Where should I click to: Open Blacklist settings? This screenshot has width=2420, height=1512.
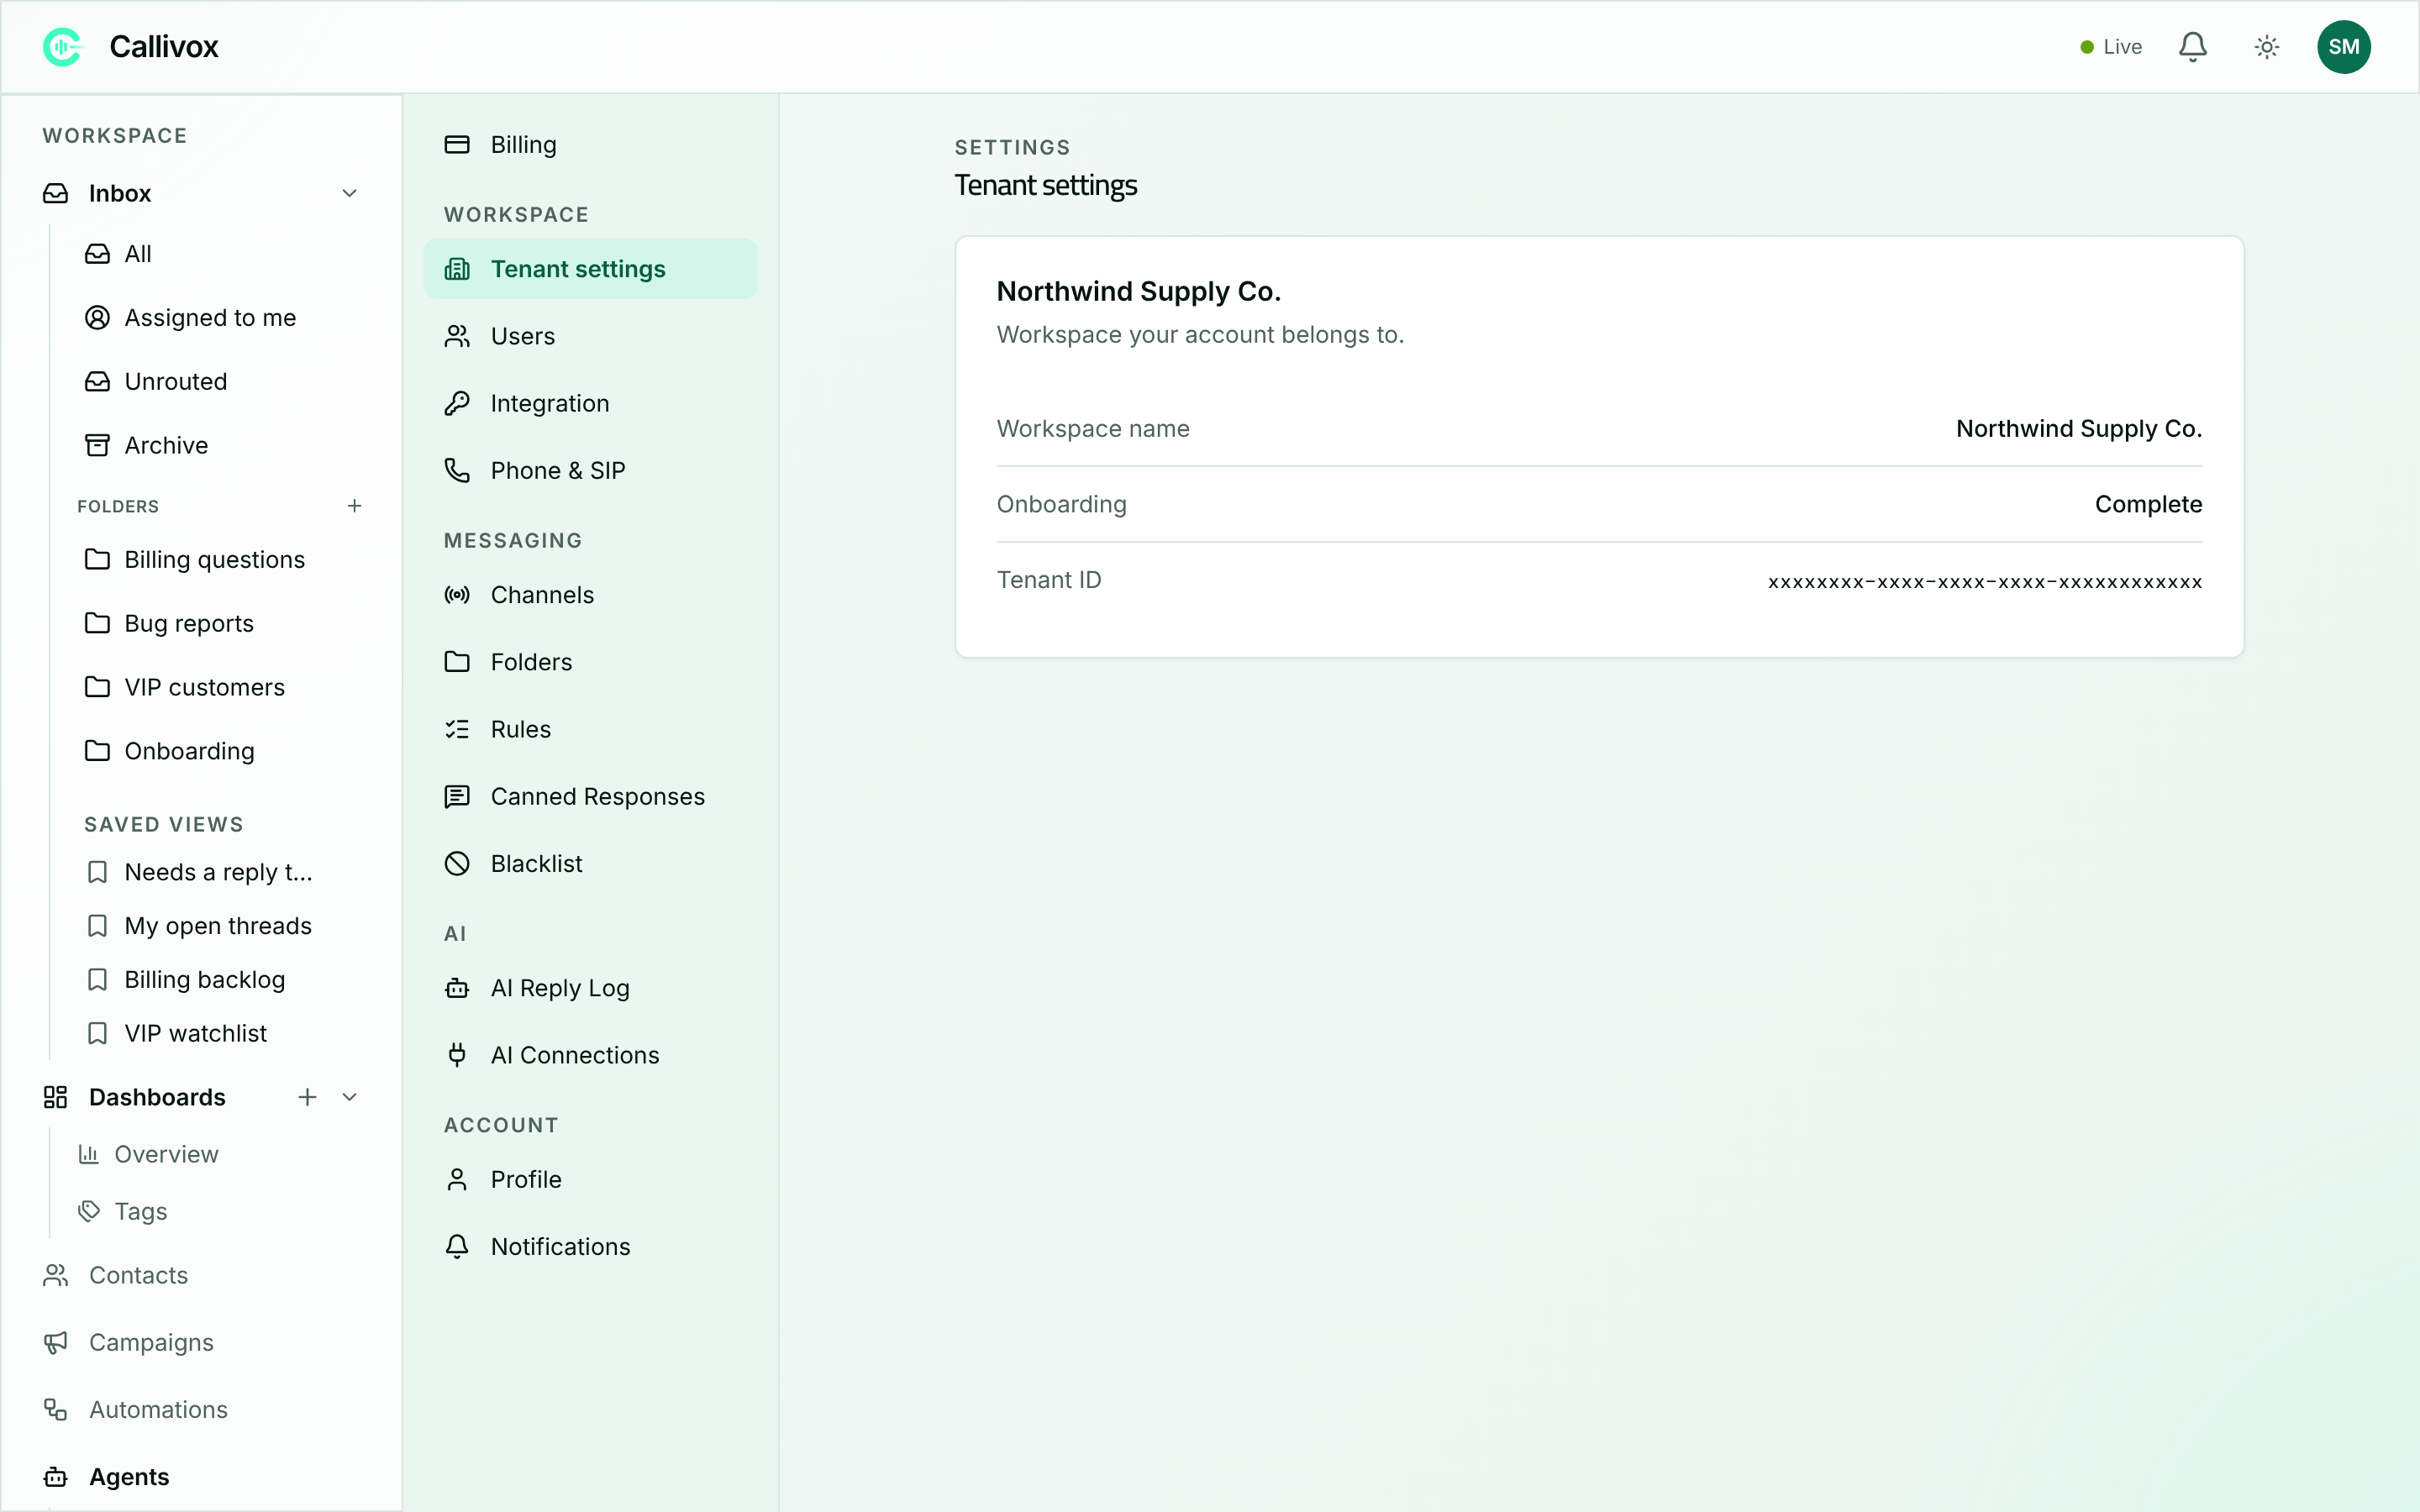pyautogui.click(x=590, y=863)
